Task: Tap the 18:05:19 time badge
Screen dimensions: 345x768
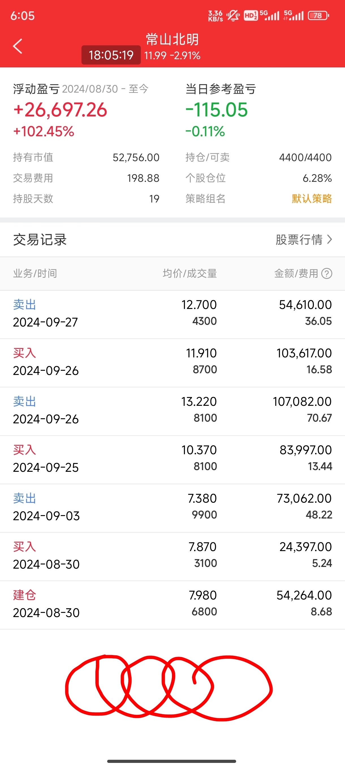Action: (x=111, y=55)
